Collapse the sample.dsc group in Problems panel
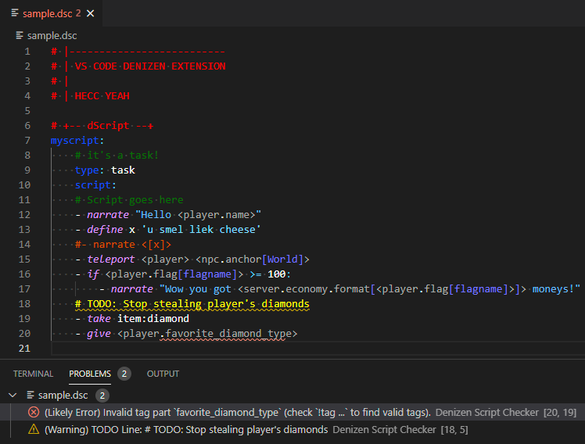The image size is (585, 444). tap(12, 395)
